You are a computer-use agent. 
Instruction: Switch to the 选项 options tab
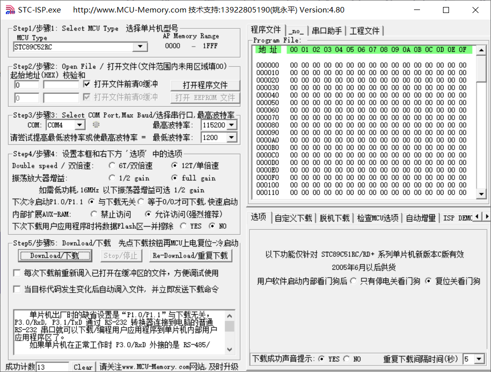pyautogui.click(x=258, y=217)
